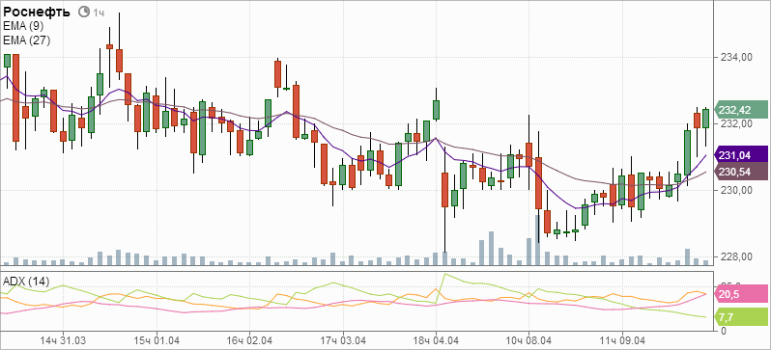Select the 1ч timeframe label
The image size is (771, 350).
point(99,13)
